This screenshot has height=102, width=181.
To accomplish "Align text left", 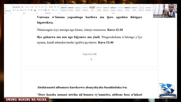I will tap(39, 10).
